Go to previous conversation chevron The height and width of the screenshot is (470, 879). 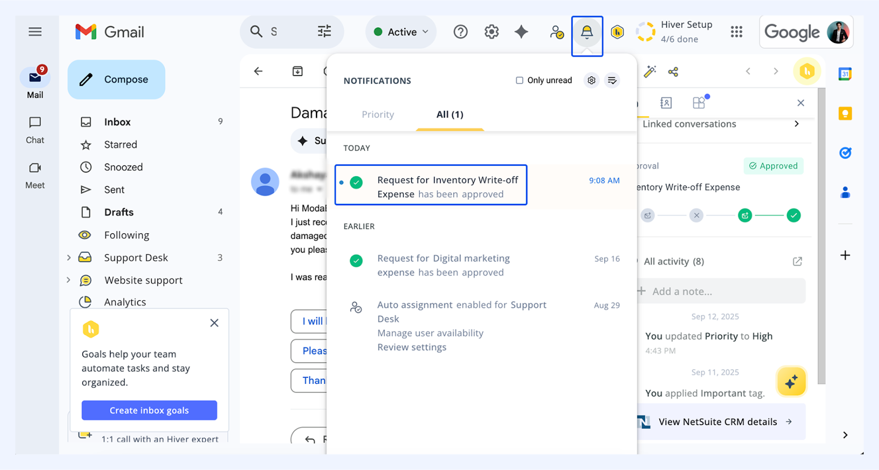click(748, 71)
